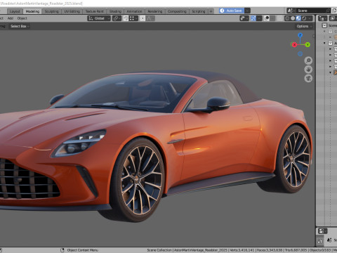Viewport: 337px width, 253px height.
Task: Open outliner display mode dropdown
Action: pyautogui.click(x=333, y=18)
